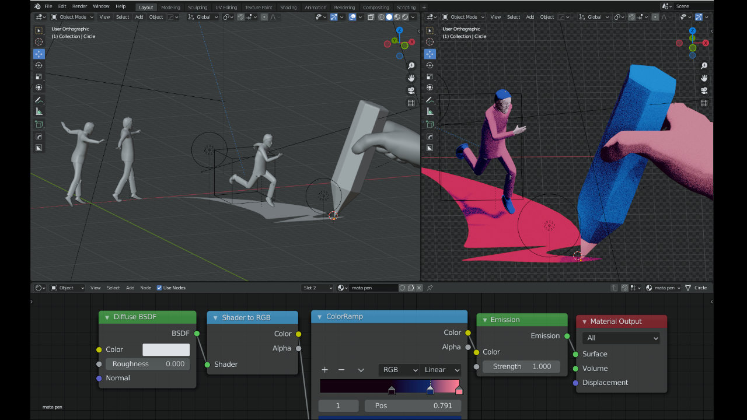
Task: Select the Annotate tool in right viewport
Action: pyautogui.click(x=430, y=100)
